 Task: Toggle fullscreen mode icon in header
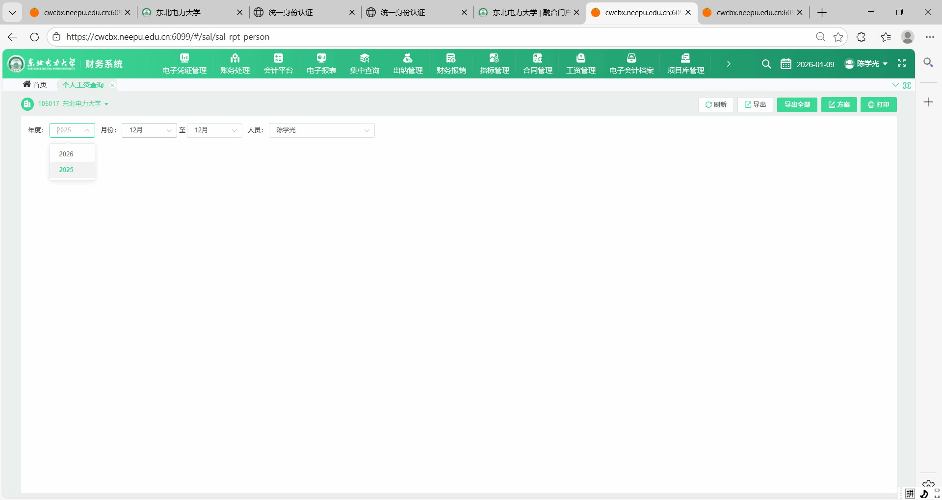(902, 63)
